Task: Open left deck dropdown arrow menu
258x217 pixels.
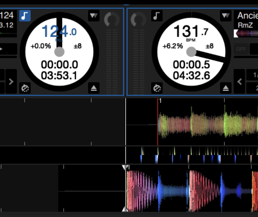Action: [94, 16]
